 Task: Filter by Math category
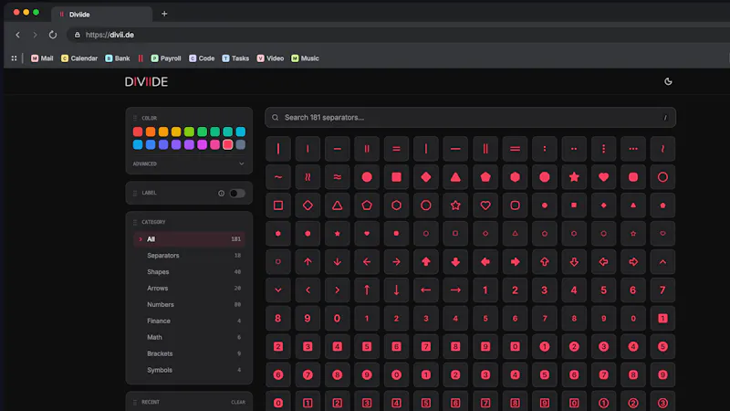click(189, 337)
